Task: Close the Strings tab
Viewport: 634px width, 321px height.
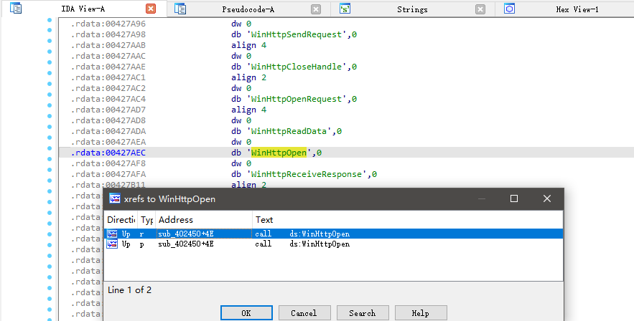Action: click(480, 9)
